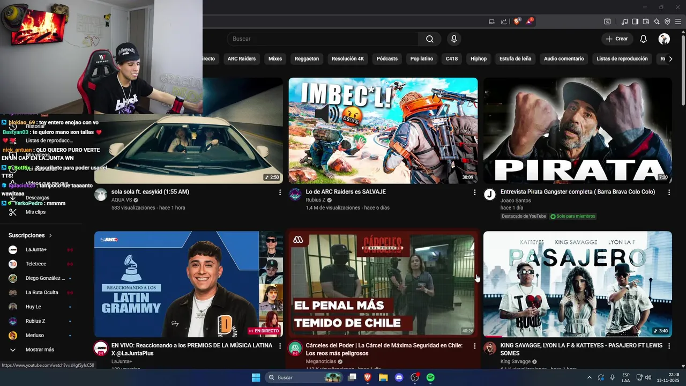Image resolution: width=686 pixels, height=386 pixels.
Task: Open Meganoticias channel avatar
Action: click(x=295, y=348)
